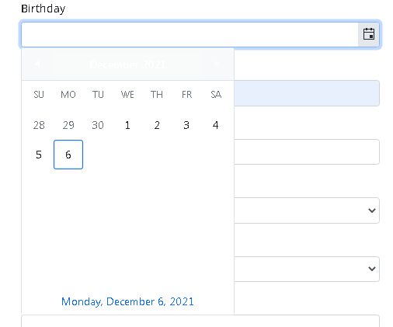Go to next month arrow
Image resolution: width=393 pixels, height=327 pixels.
pos(217,64)
